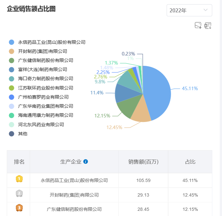
Task: Click the gold rank 1 medal
Action: click(19, 179)
